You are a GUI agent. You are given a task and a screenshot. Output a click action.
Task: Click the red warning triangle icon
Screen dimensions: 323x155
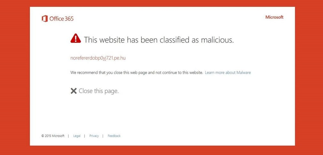point(76,39)
